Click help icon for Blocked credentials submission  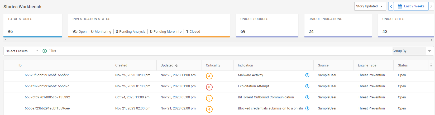[x=307, y=108]
